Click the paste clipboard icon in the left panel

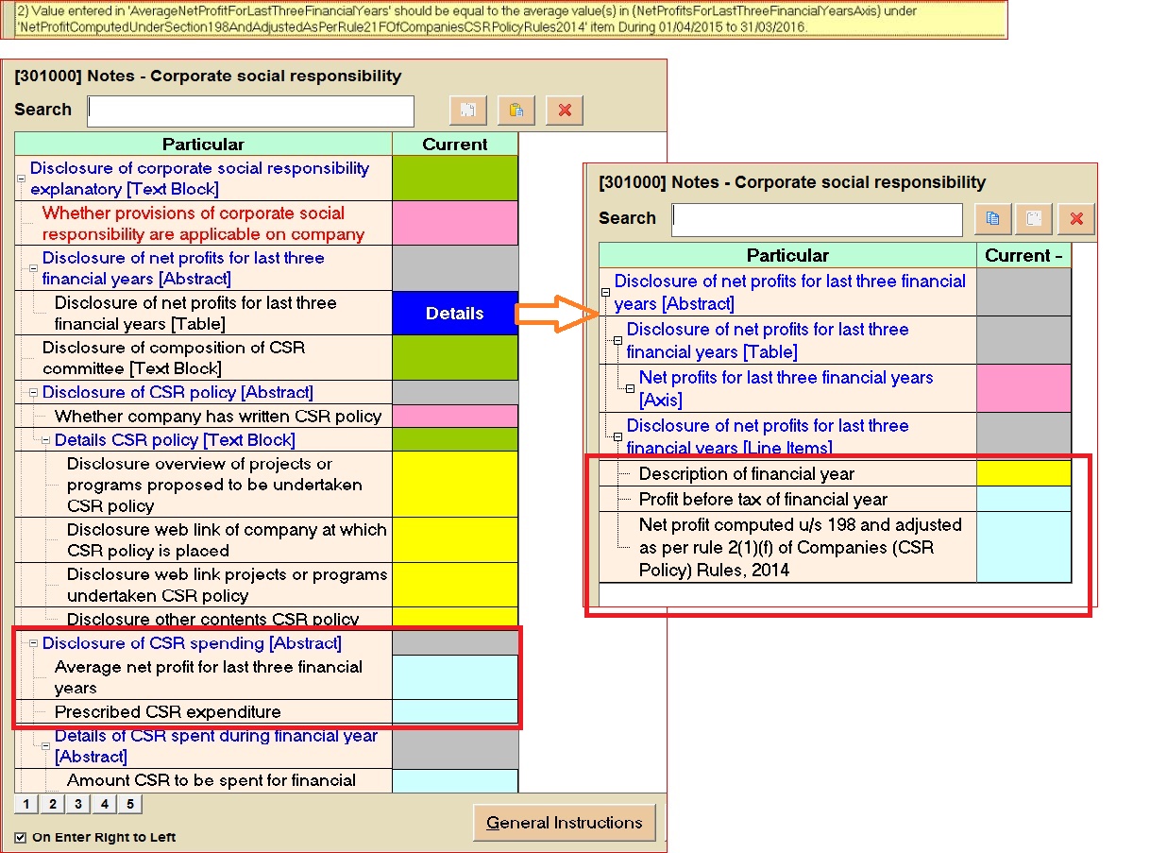[516, 111]
